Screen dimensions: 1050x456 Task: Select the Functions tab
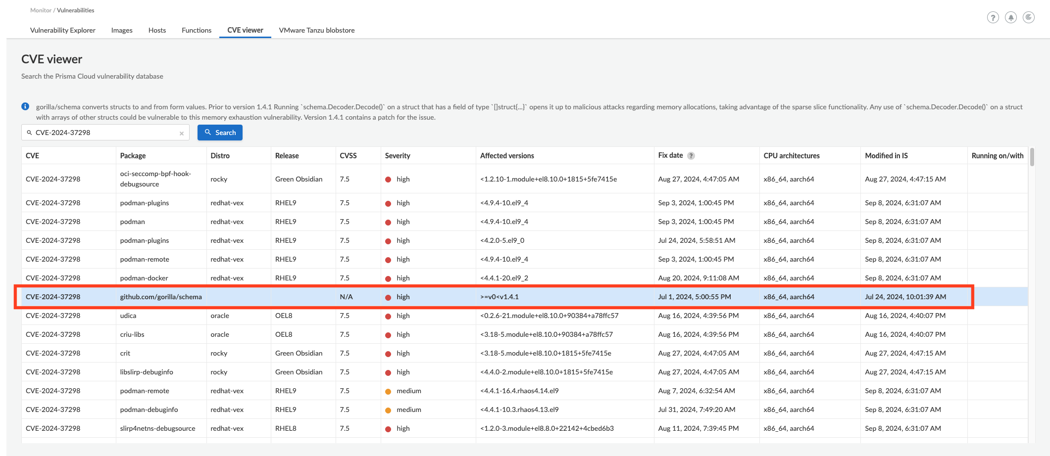tap(197, 30)
